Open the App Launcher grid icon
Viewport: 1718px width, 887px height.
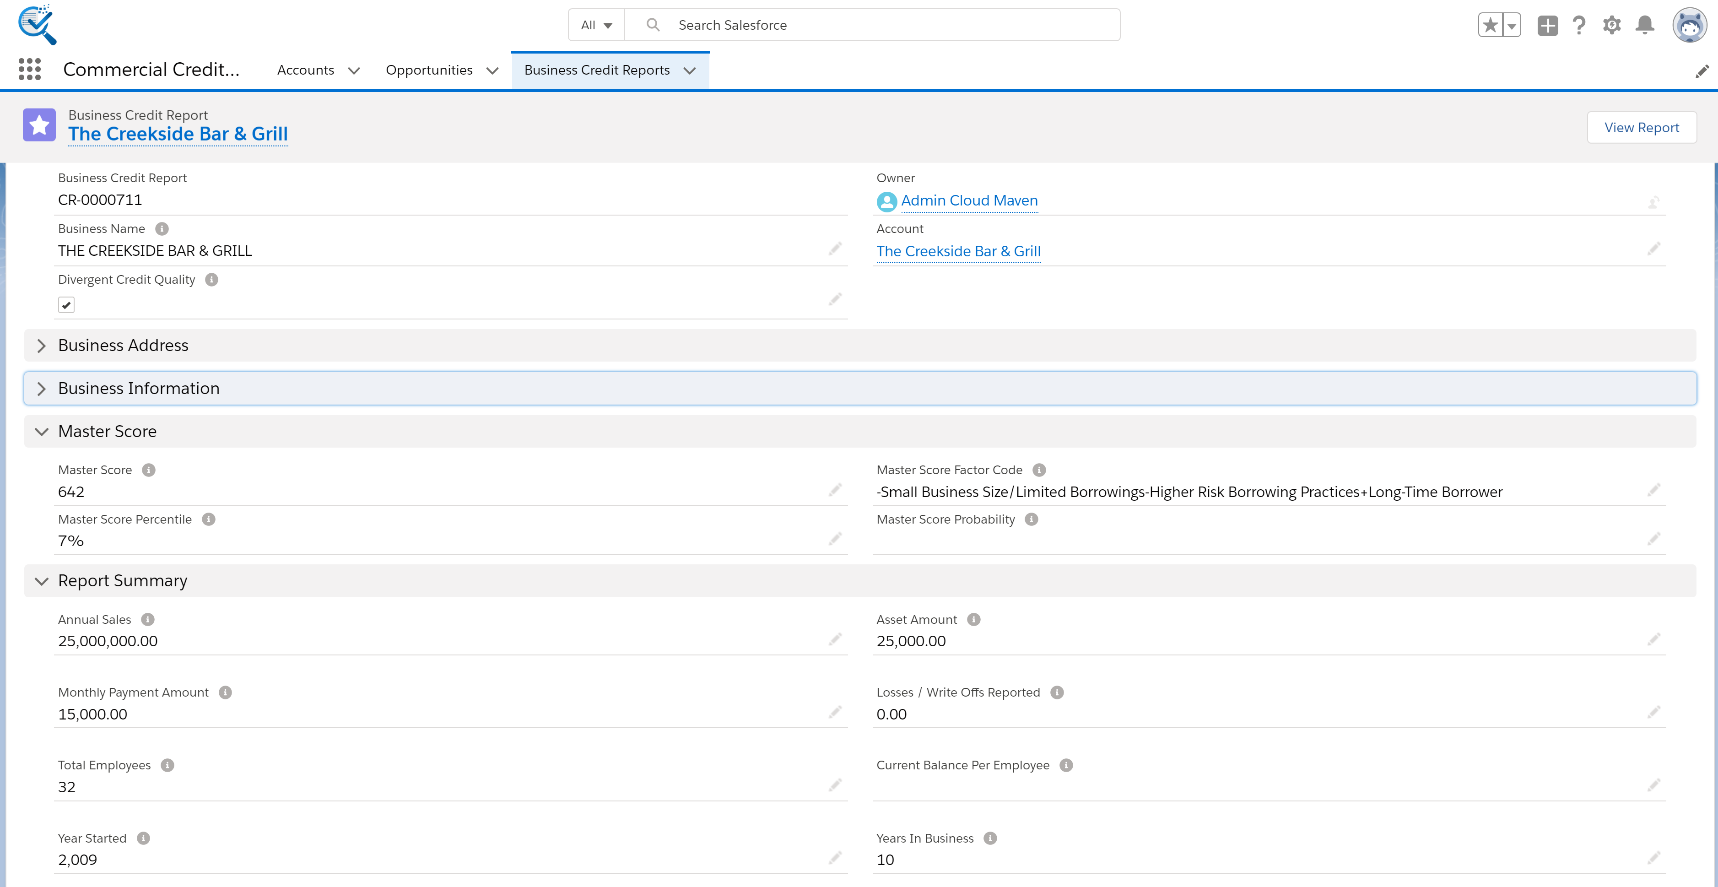tap(29, 70)
